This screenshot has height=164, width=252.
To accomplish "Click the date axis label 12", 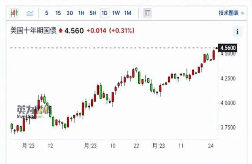I will (50, 146).
